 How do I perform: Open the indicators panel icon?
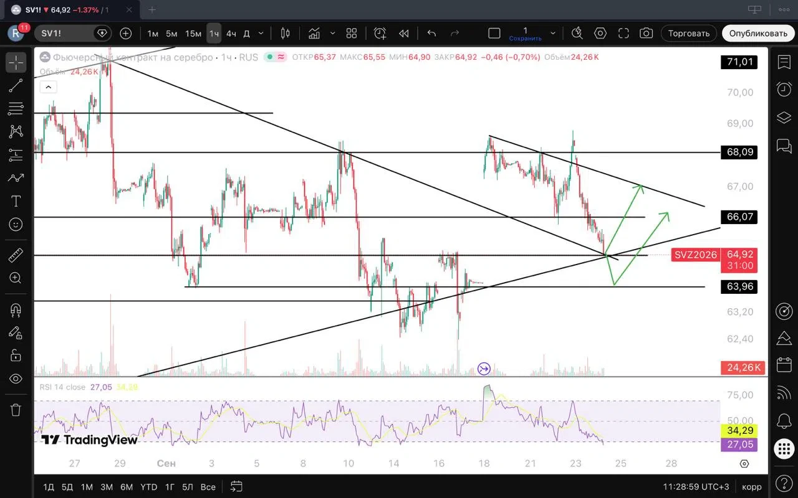point(314,33)
